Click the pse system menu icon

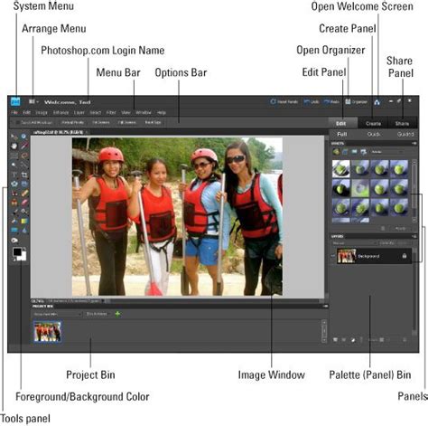click(15, 101)
